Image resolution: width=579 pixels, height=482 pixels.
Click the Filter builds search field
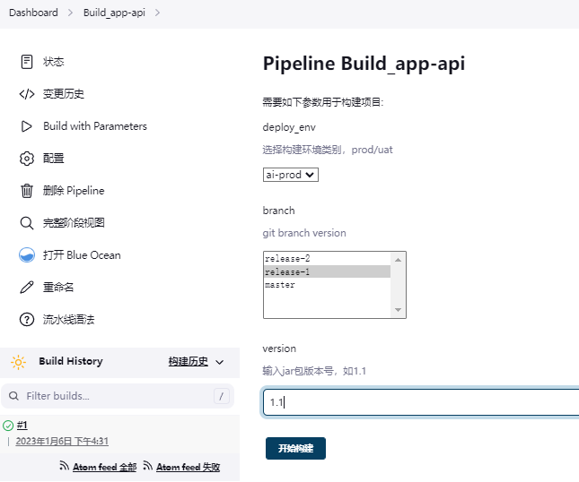118,396
